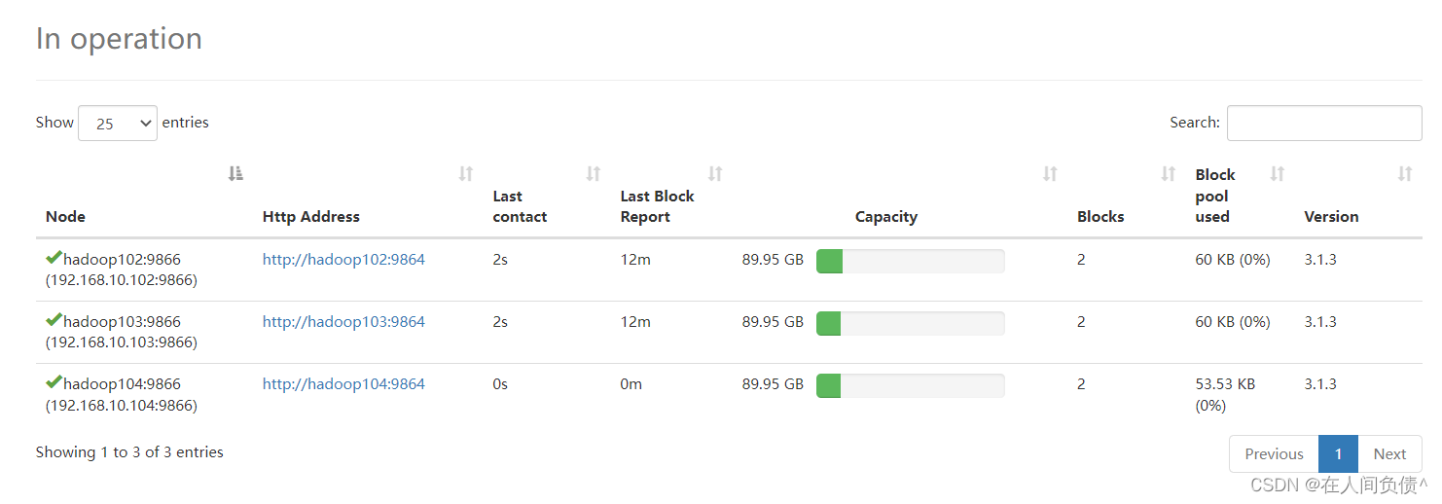Image resolution: width=1442 pixels, height=504 pixels.
Task: Click the Previous pagination button
Action: coord(1274,454)
